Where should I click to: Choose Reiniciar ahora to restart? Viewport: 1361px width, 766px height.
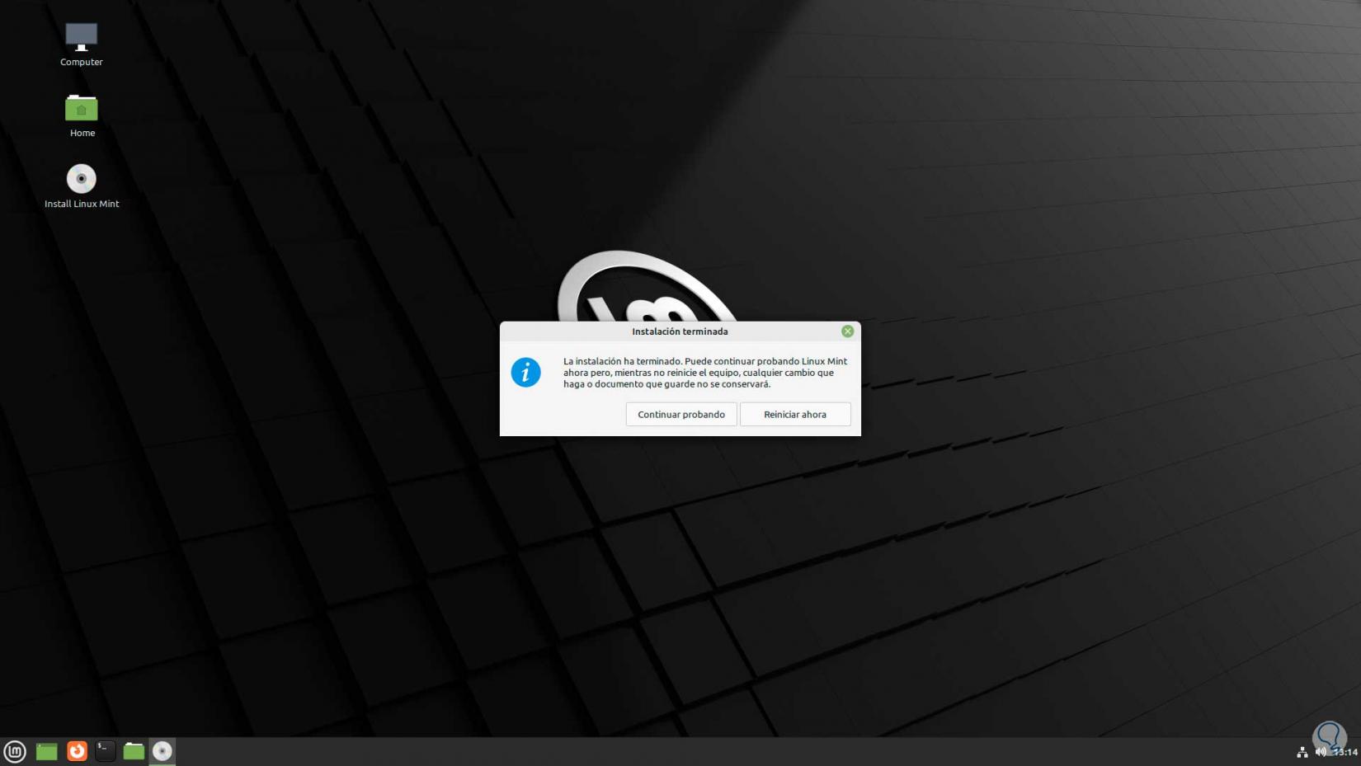(795, 414)
